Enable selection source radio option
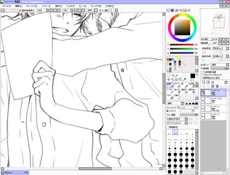The height and width of the screenshot is (175, 230). 201,78
